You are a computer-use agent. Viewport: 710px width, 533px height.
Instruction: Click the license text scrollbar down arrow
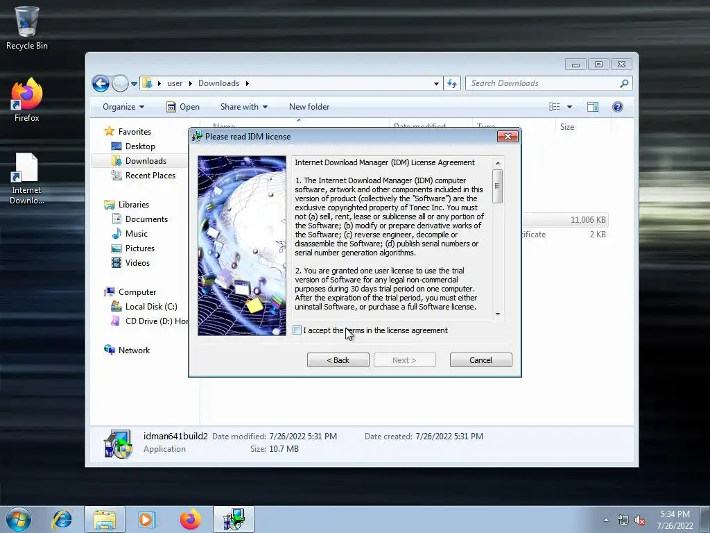498,314
